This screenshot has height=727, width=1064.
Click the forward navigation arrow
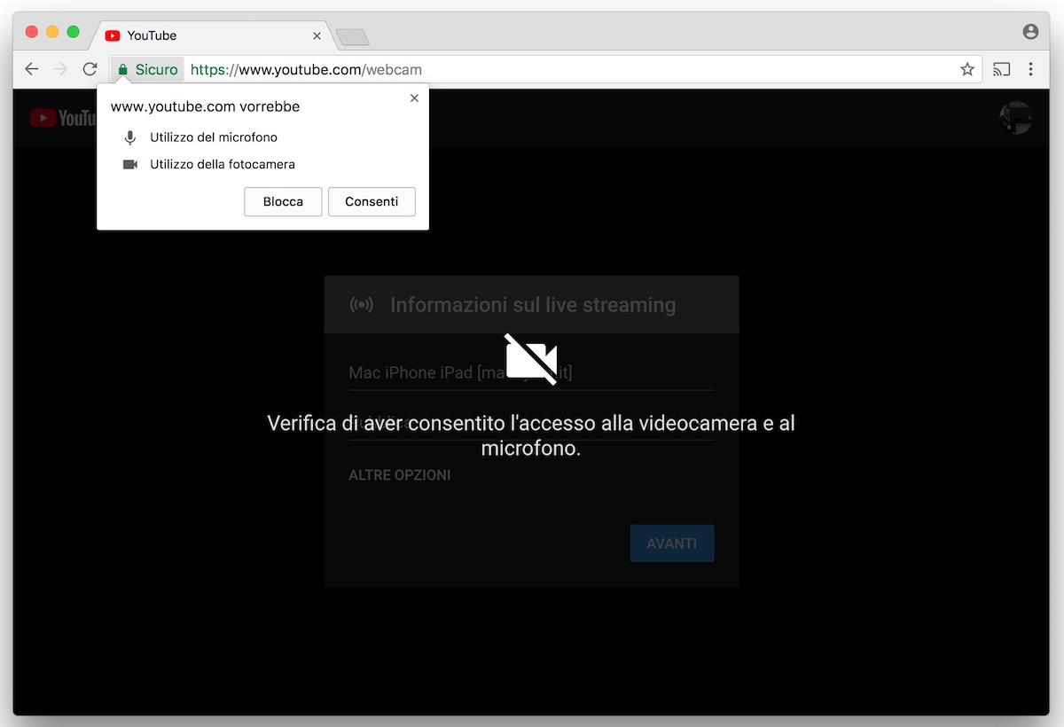pyautogui.click(x=60, y=69)
